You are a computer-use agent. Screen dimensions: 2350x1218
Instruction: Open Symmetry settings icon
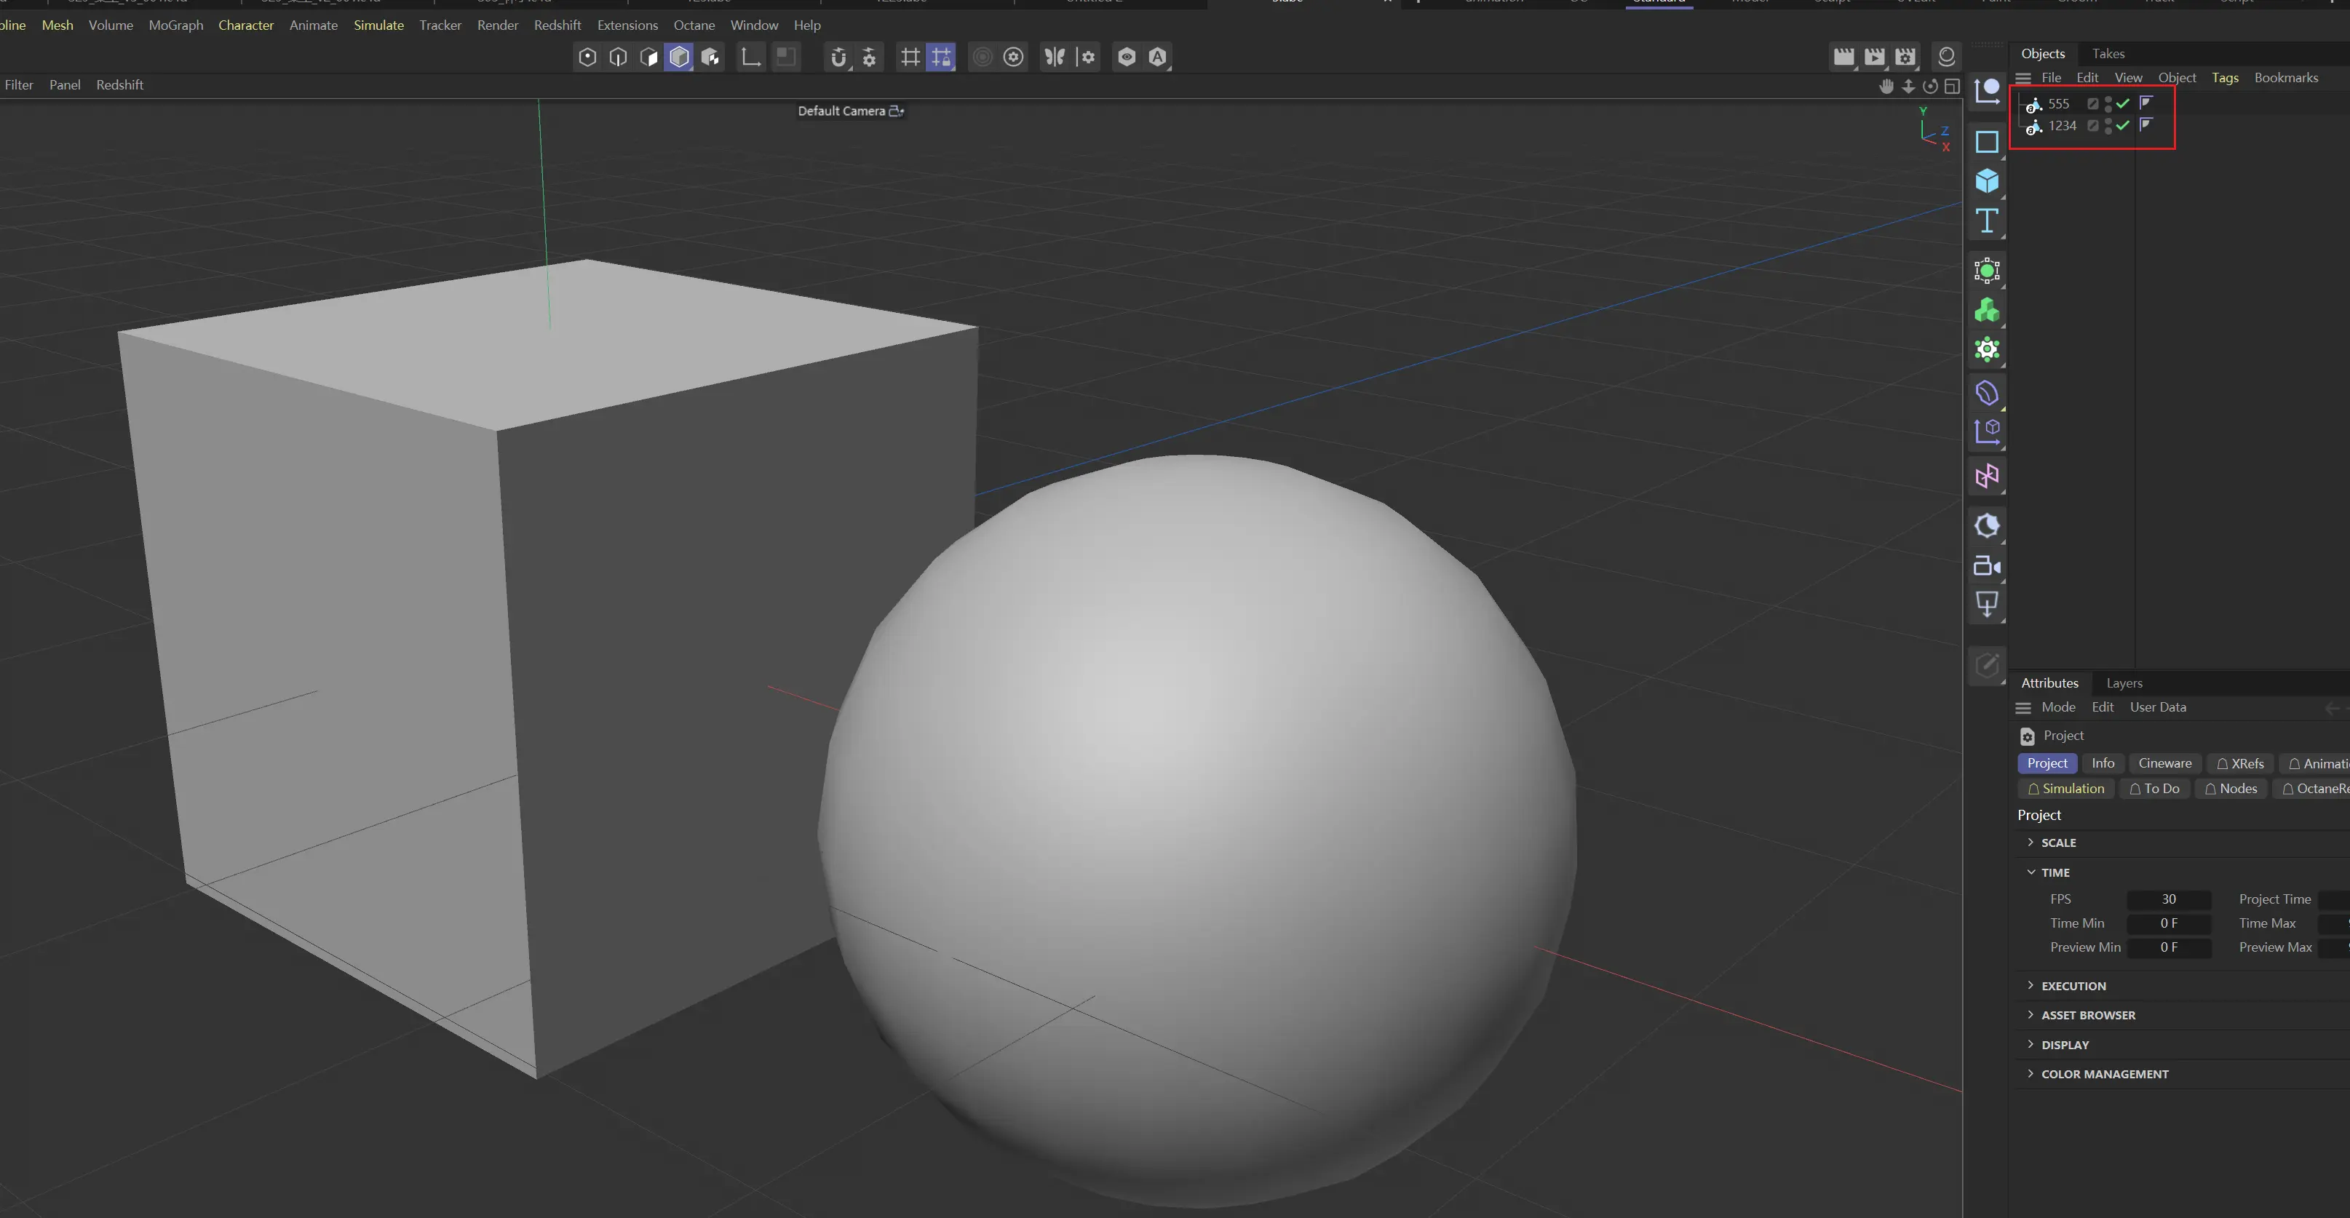(x=1087, y=57)
